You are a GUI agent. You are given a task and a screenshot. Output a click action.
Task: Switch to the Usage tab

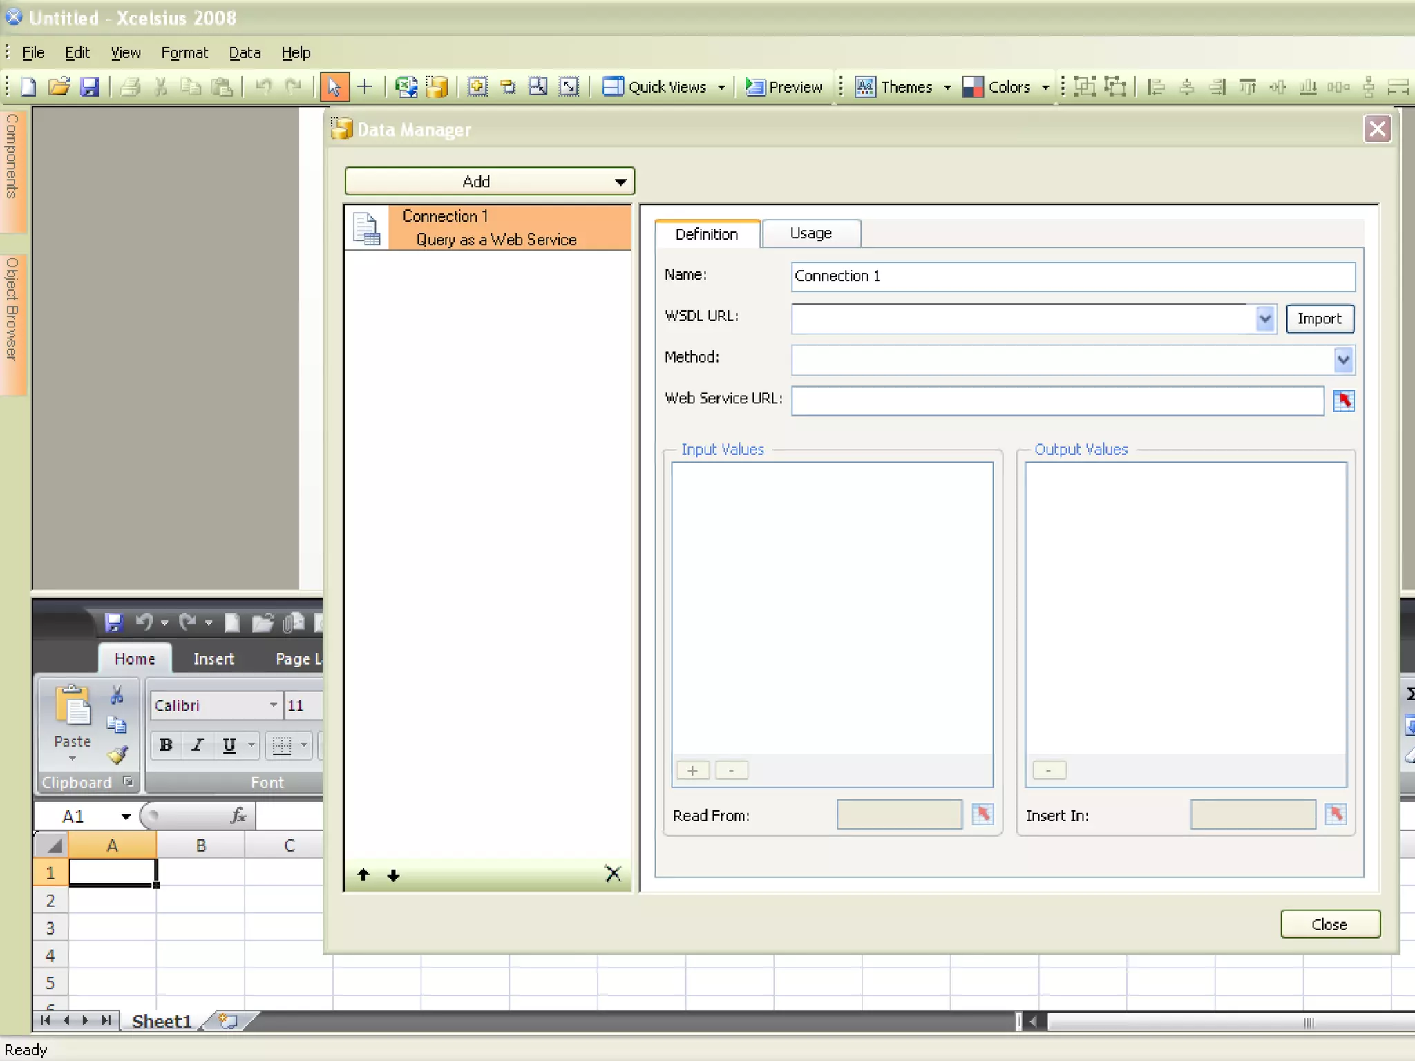pos(811,233)
